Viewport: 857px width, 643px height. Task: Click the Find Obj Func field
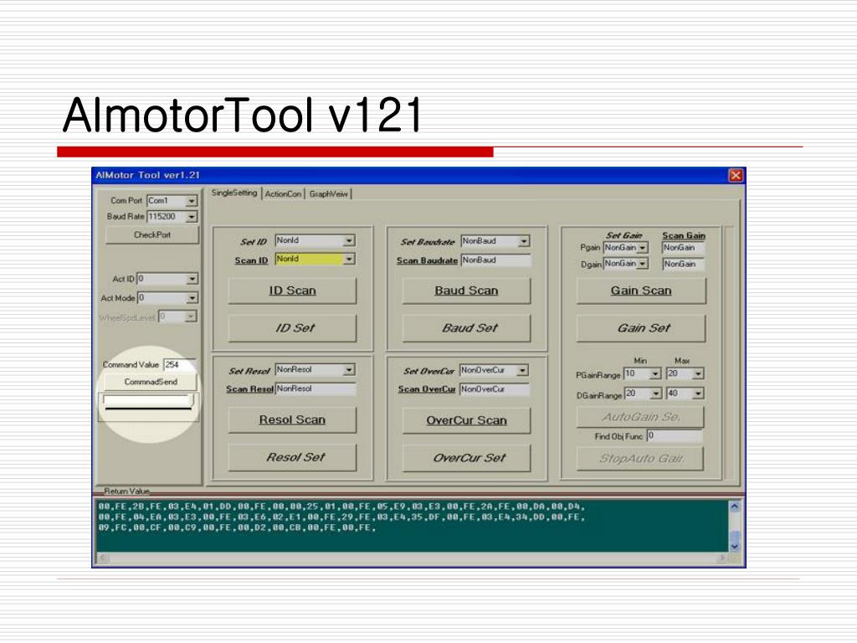coord(675,435)
